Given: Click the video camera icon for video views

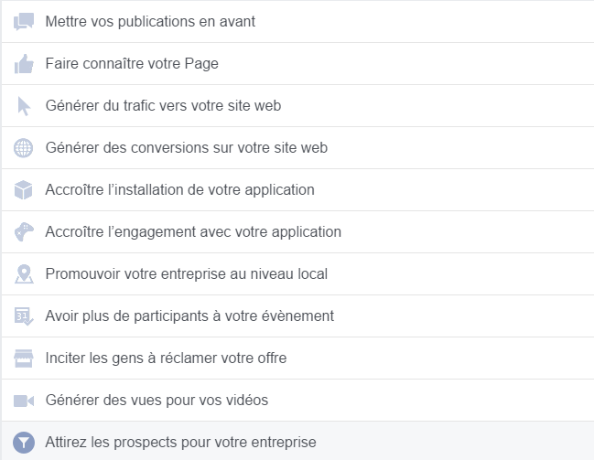Looking at the screenshot, I should (24, 400).
